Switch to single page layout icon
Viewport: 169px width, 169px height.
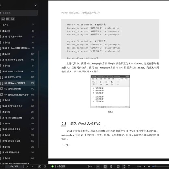coord(105,166)
